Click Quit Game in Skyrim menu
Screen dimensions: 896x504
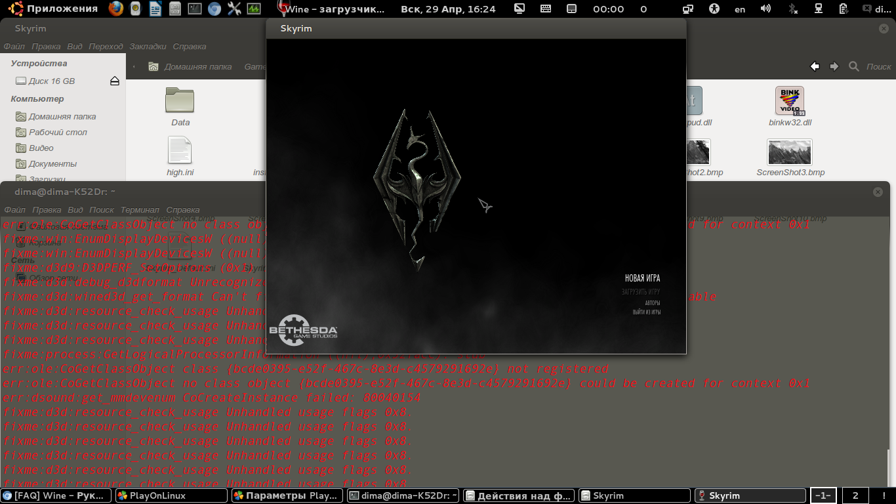click(647, 312)
